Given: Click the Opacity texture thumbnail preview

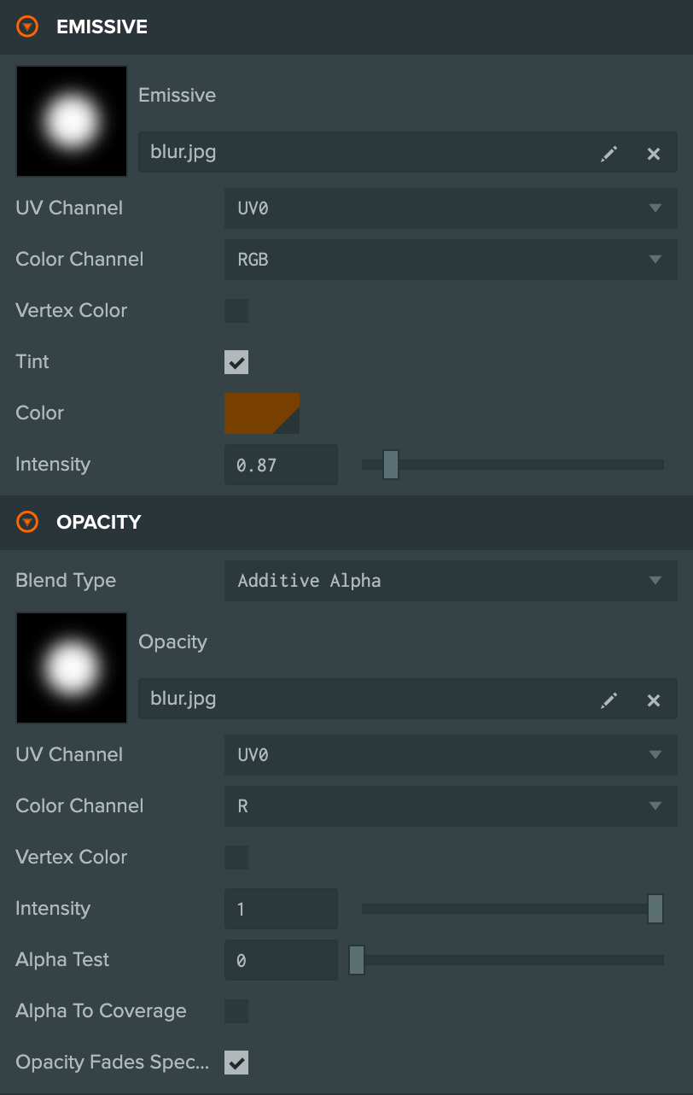Looking at the screenshot, I should click(x=72, y=668).
